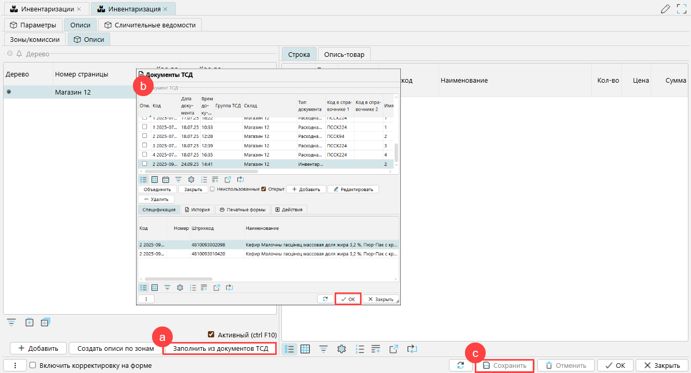Click the documents table vertical scrollbar
The width and height of the screenshot is (691, 373).
click(x=396, y=152)
